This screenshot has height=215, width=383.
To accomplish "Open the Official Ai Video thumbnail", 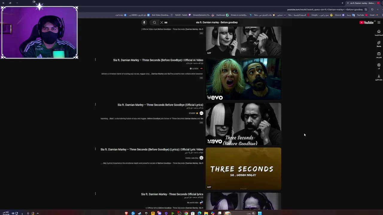I will pyautogui.click(x=243, y=79).
